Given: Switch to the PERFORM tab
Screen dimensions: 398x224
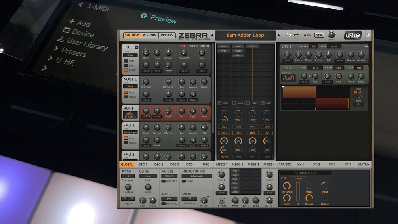Looking at the screenshot, I should [150, 35].
